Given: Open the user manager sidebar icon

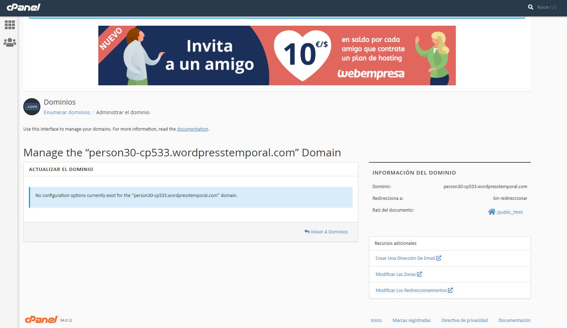Looking at the screenshot, I should tap(10, 42).
